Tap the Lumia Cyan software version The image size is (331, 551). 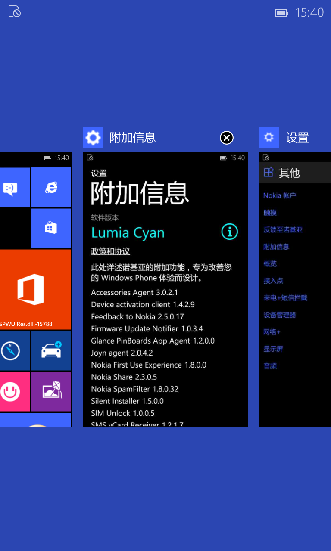point(128,233)
